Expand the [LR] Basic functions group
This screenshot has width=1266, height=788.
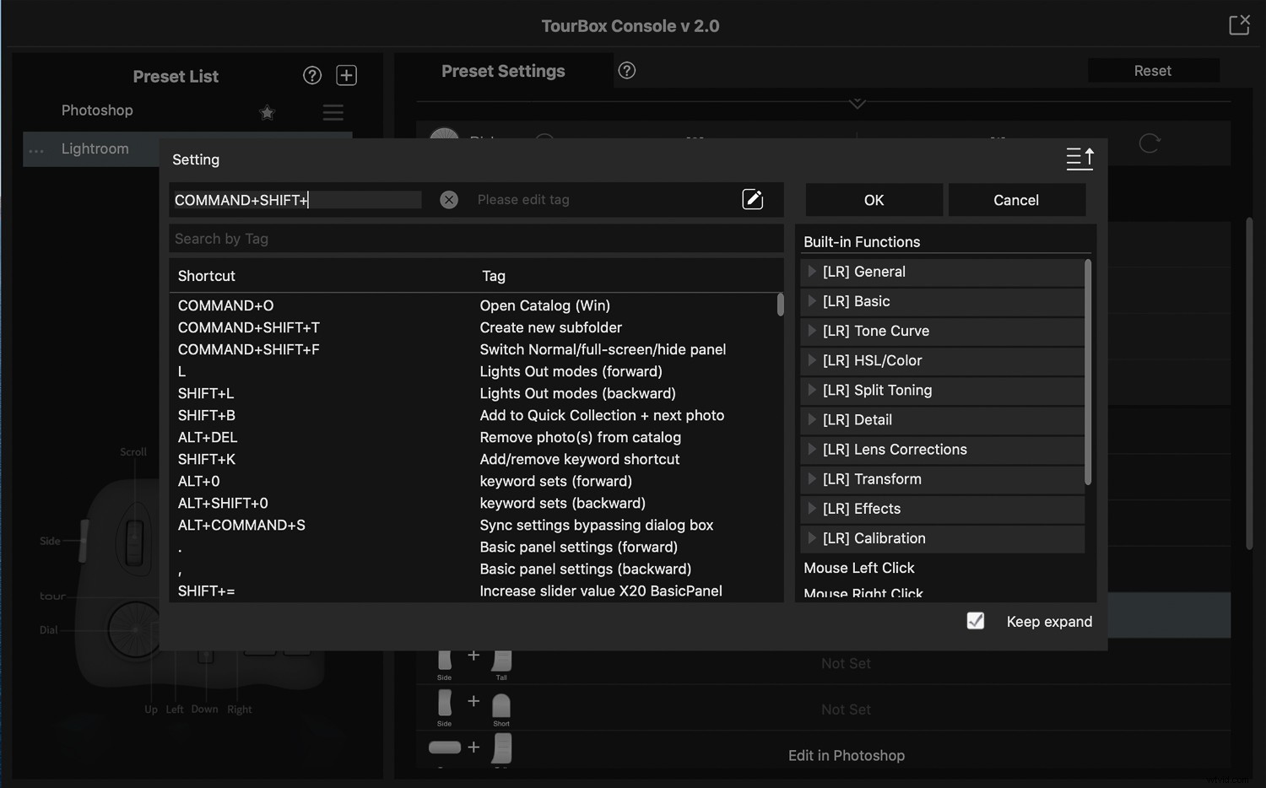coord(813,301)
